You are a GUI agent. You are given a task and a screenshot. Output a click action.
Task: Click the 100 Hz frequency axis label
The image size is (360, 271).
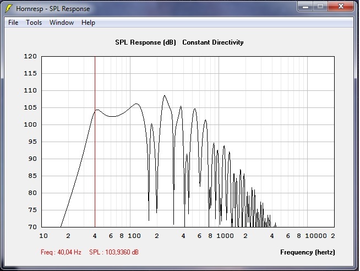pyautogui.click(x=134, y=236)
